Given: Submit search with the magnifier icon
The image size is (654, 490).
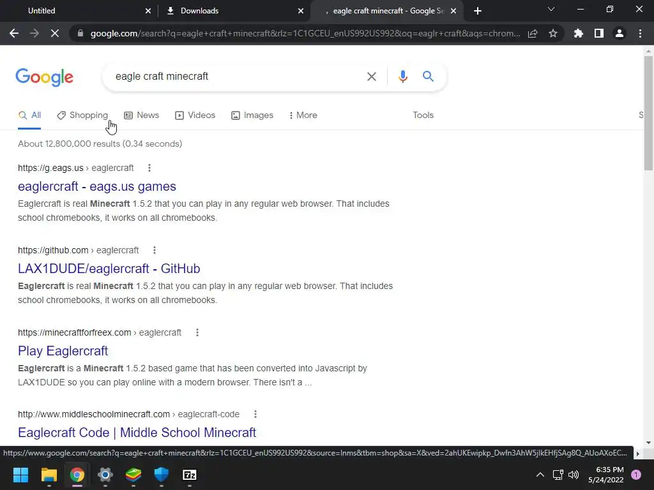Looking at the screenshot, I should pyautogui.click(x=428, y=77).
